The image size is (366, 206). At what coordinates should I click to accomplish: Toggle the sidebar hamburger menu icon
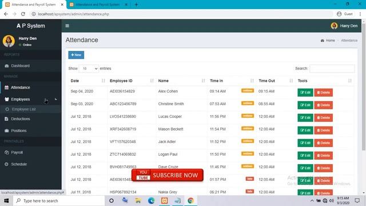(67, 26)
